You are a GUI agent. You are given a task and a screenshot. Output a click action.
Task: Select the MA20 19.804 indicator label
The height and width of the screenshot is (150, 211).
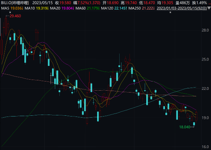coord(62,8)
